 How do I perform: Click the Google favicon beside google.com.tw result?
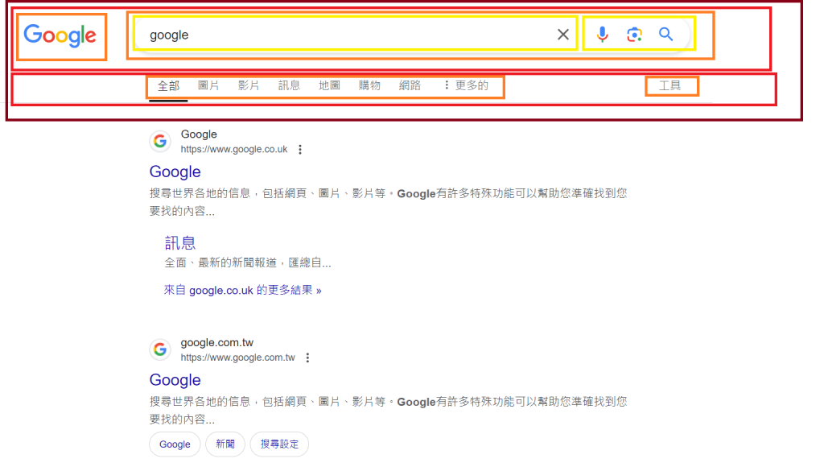coord(160,349)
